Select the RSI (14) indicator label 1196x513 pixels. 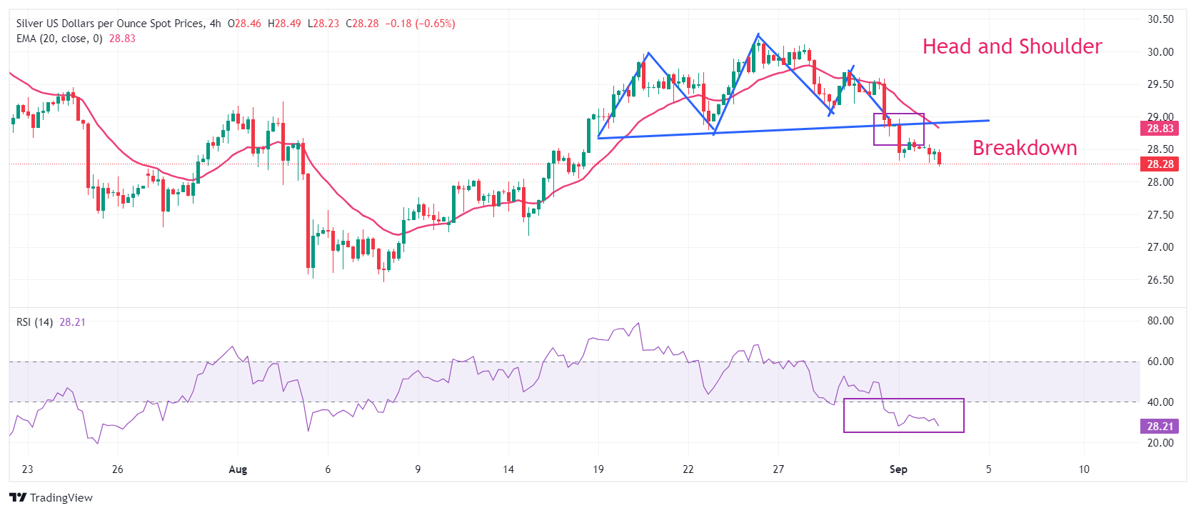(34, 322)
